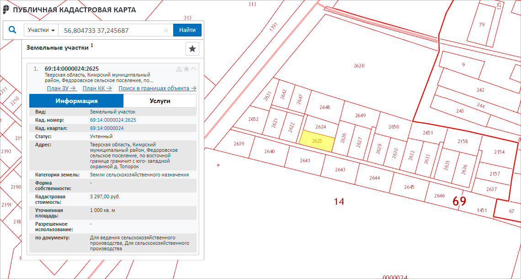521x279 pixels.
Task: Click parcel 1451 on the map
Action: (x=481, y=210)
